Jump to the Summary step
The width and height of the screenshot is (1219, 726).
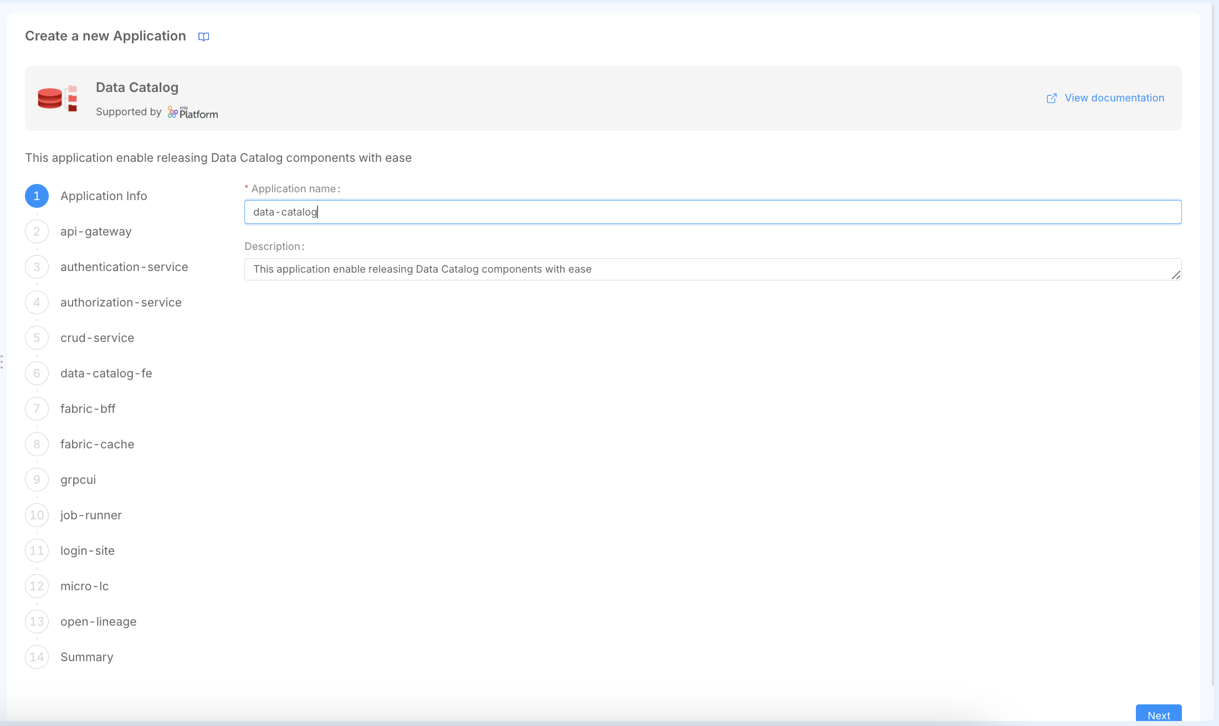click(x=86, y=657)
